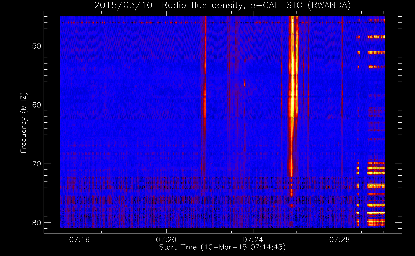Click the "Frequency (MHZ)" y-axis label
Image resolution: width=415 pixels, height=256 pixels.
pos(24,123)
